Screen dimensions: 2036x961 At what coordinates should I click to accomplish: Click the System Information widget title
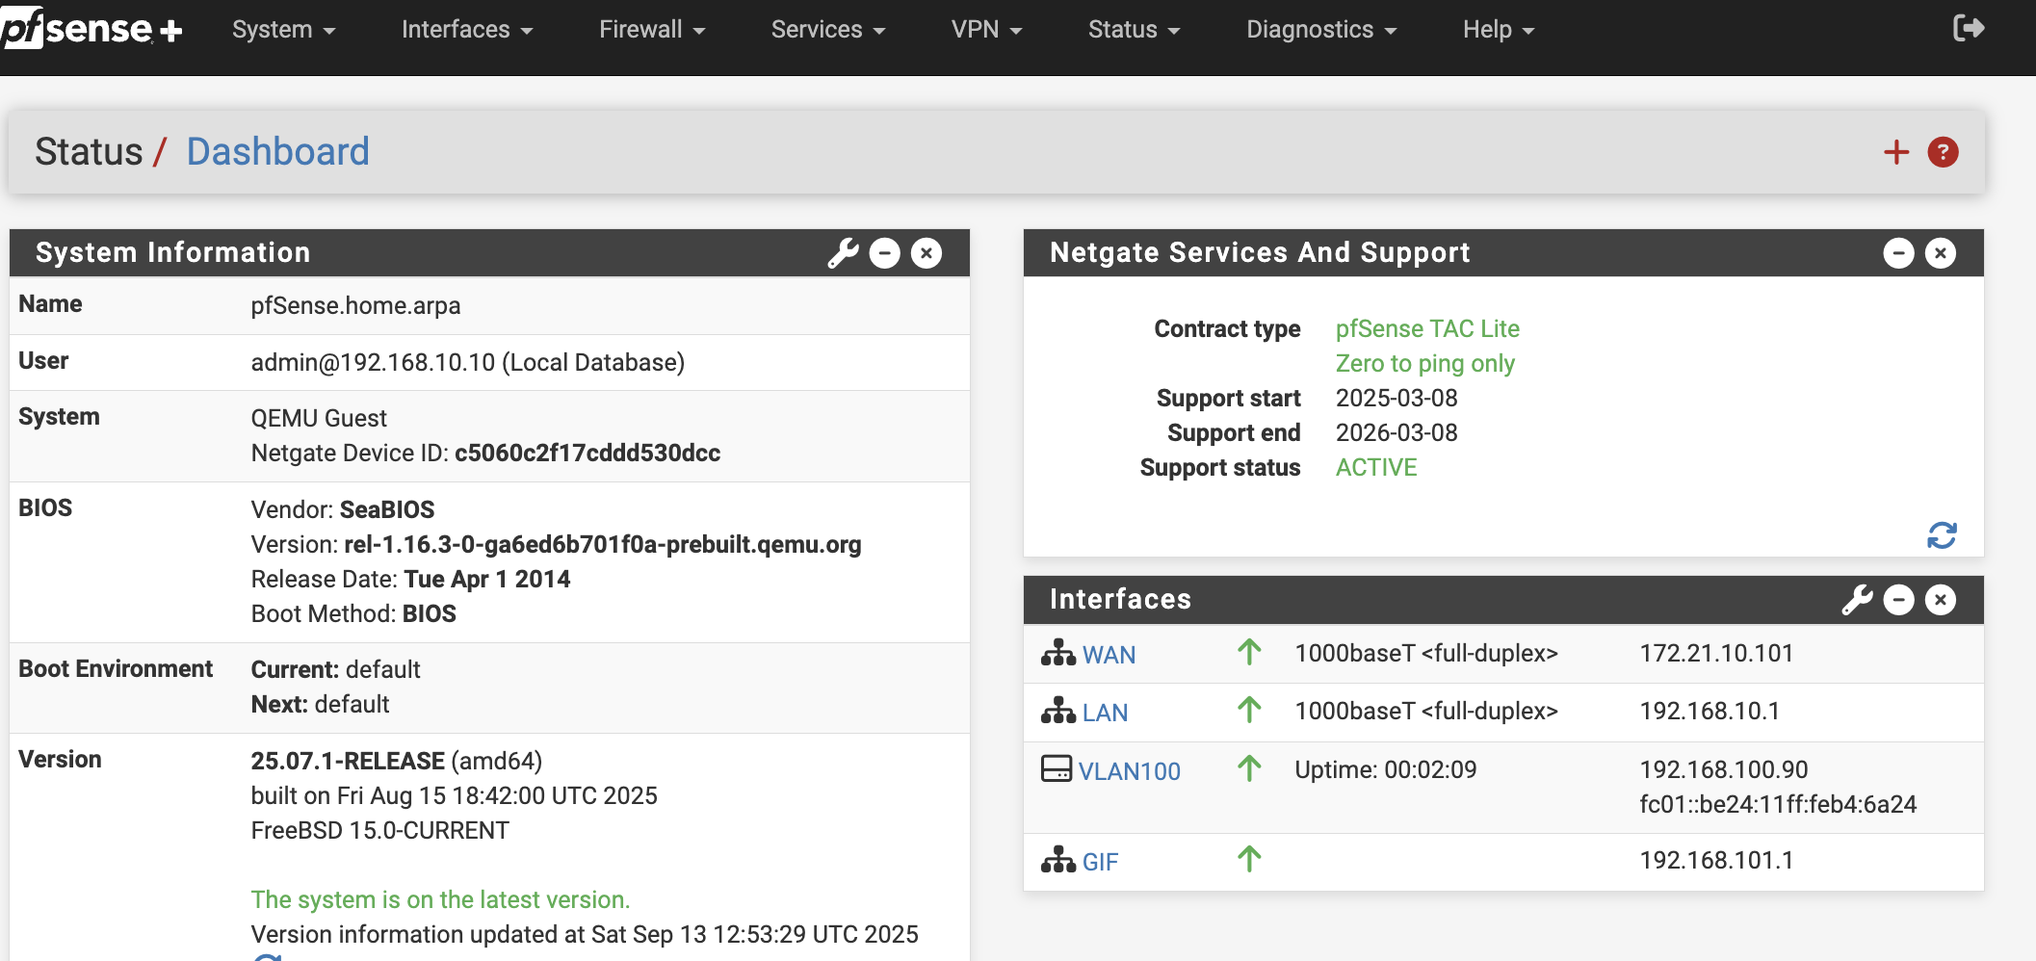173,253
